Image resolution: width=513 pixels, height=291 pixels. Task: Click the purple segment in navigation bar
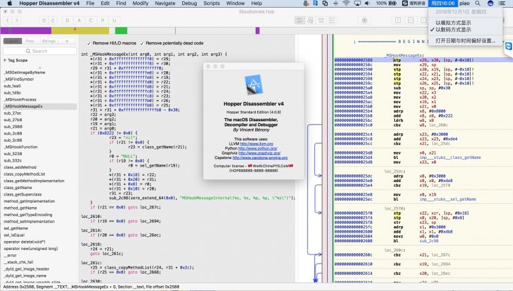(26, 31)
